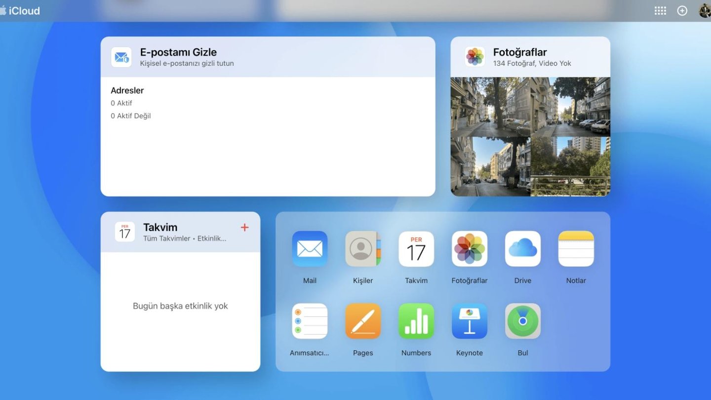Launch the Keynote app icon
Viewport: 711px width, 400px height.
470,321
